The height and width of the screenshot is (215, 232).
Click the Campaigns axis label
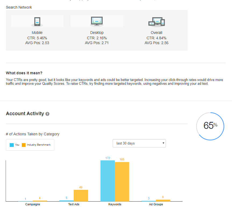coord(33,204)
